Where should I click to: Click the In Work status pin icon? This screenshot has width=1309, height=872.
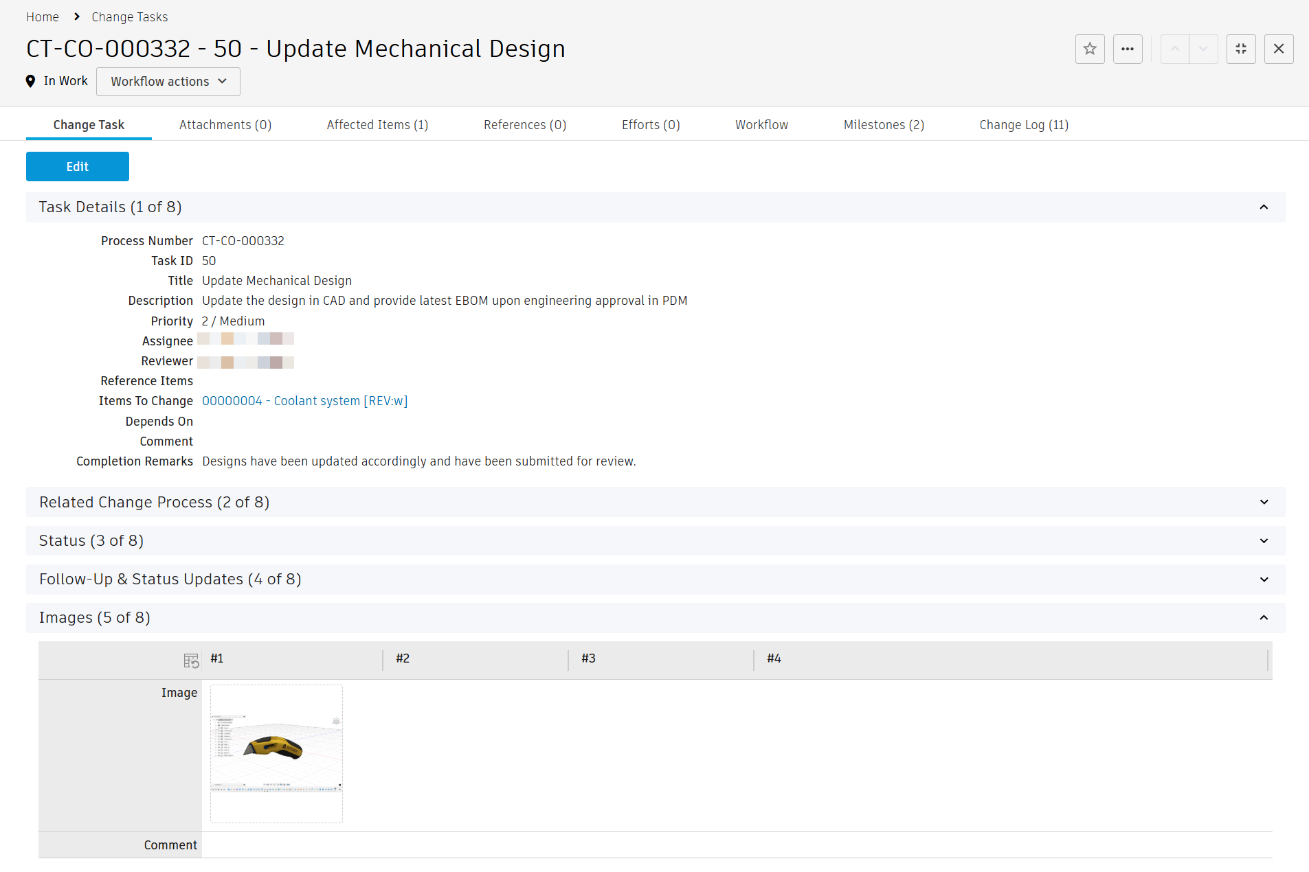pos(30,81)
